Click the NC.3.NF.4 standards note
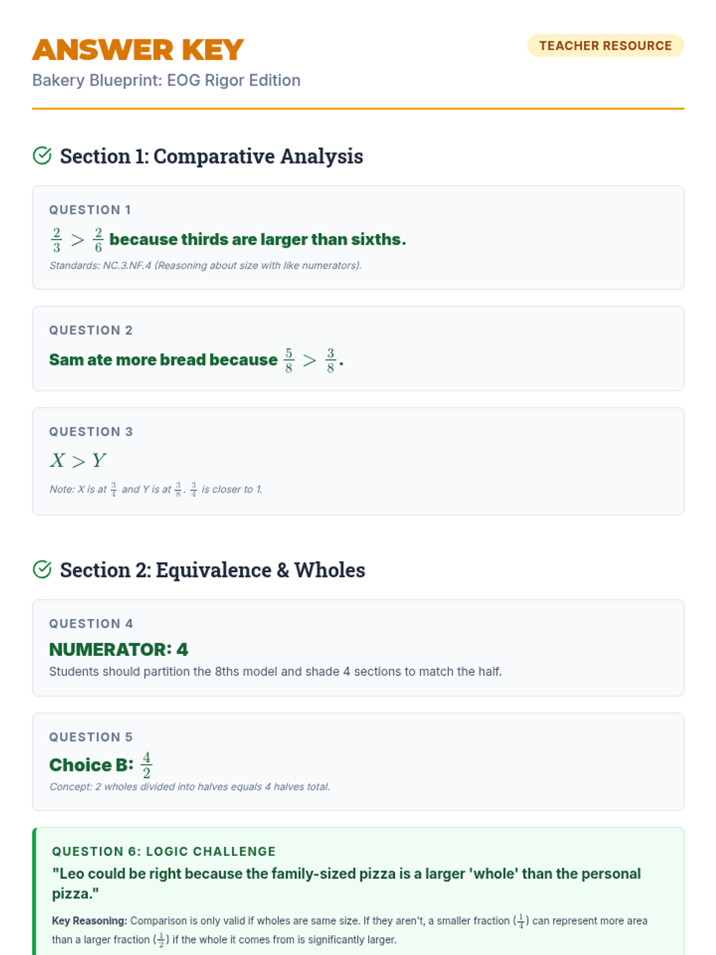The width and height of the screenshot is (716, 955). click(x=205, y=266)
